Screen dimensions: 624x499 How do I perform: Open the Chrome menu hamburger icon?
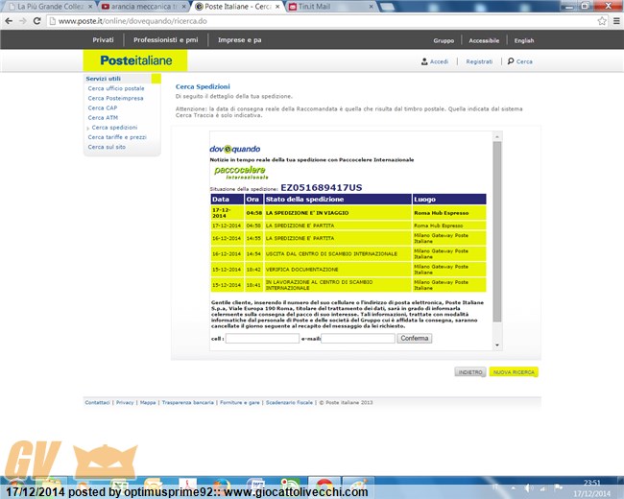[616, 21]
